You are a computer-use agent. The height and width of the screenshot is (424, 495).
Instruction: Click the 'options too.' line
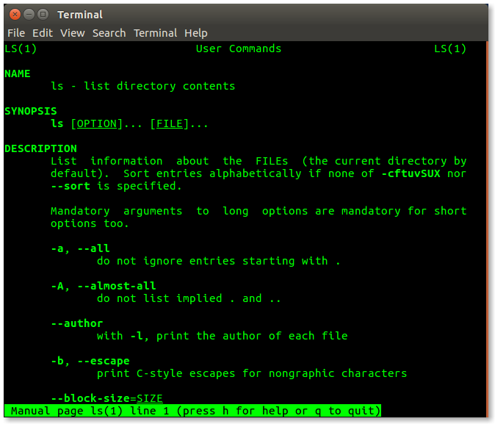(x=90, y=223)
